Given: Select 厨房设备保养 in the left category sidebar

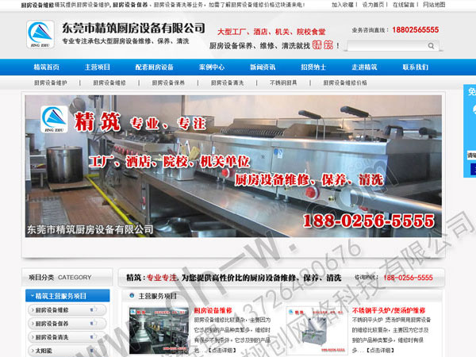Looking at the screenshot, I should pyautogui.click(x=52, y=323).
